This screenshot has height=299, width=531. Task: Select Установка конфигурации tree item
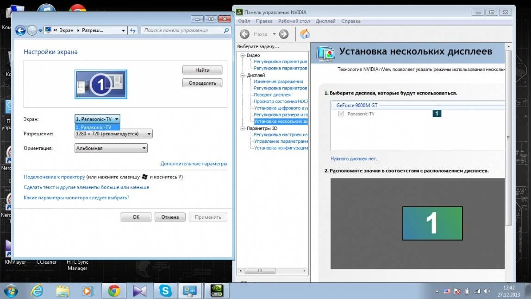point(281,148)
